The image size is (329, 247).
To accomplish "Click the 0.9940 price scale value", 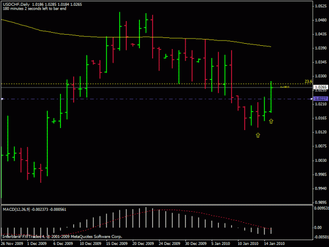I will coord(321,189).
